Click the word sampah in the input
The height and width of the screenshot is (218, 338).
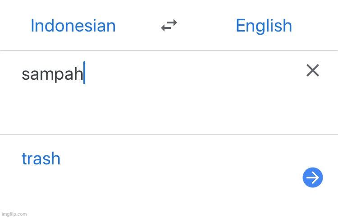pyautogui.click(x=52, y=74)
